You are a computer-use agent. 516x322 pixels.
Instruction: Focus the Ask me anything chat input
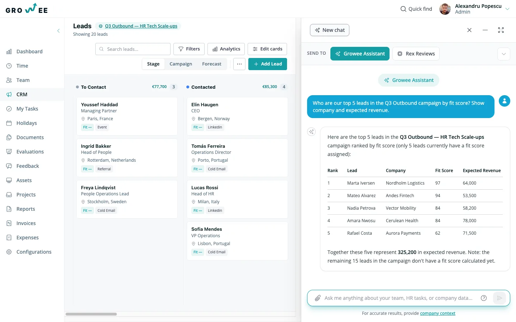click(x=398, y=298)
